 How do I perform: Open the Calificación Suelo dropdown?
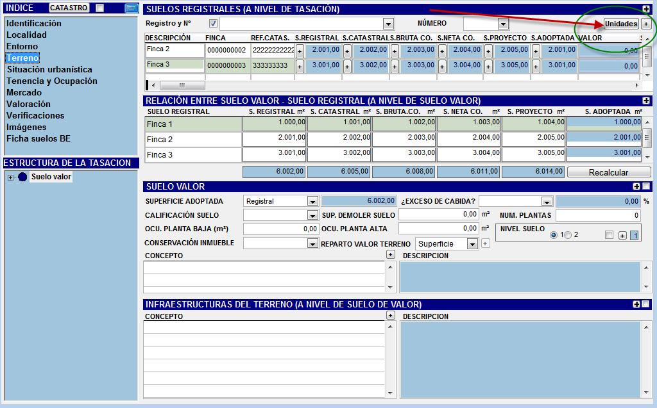coord(312,215)
